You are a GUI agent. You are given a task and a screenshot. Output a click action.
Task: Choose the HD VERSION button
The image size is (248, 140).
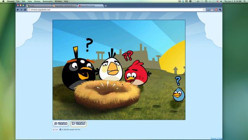(x=78, y=124)
